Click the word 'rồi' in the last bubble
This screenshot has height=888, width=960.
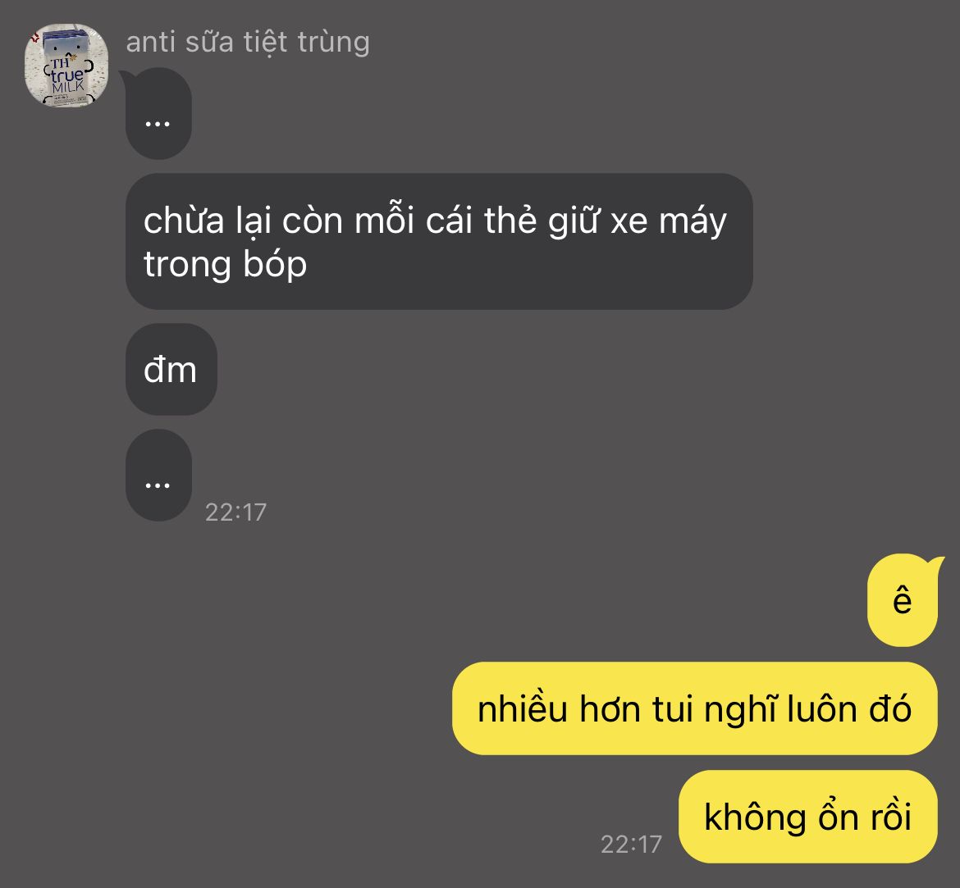coord(889,817)
